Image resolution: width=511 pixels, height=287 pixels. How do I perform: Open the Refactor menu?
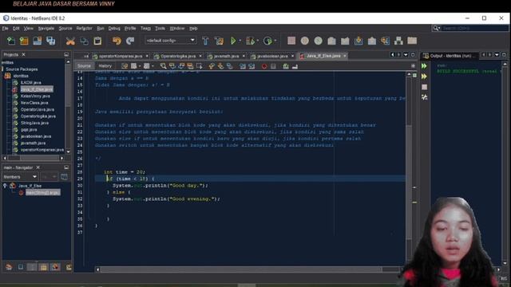click(84, 29)
